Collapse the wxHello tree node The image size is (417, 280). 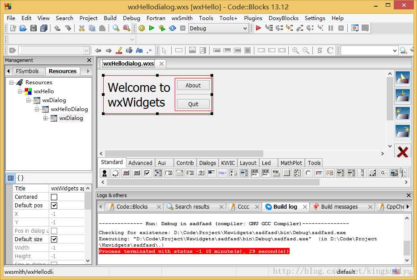pyautogui.click(x=20, y=91)
